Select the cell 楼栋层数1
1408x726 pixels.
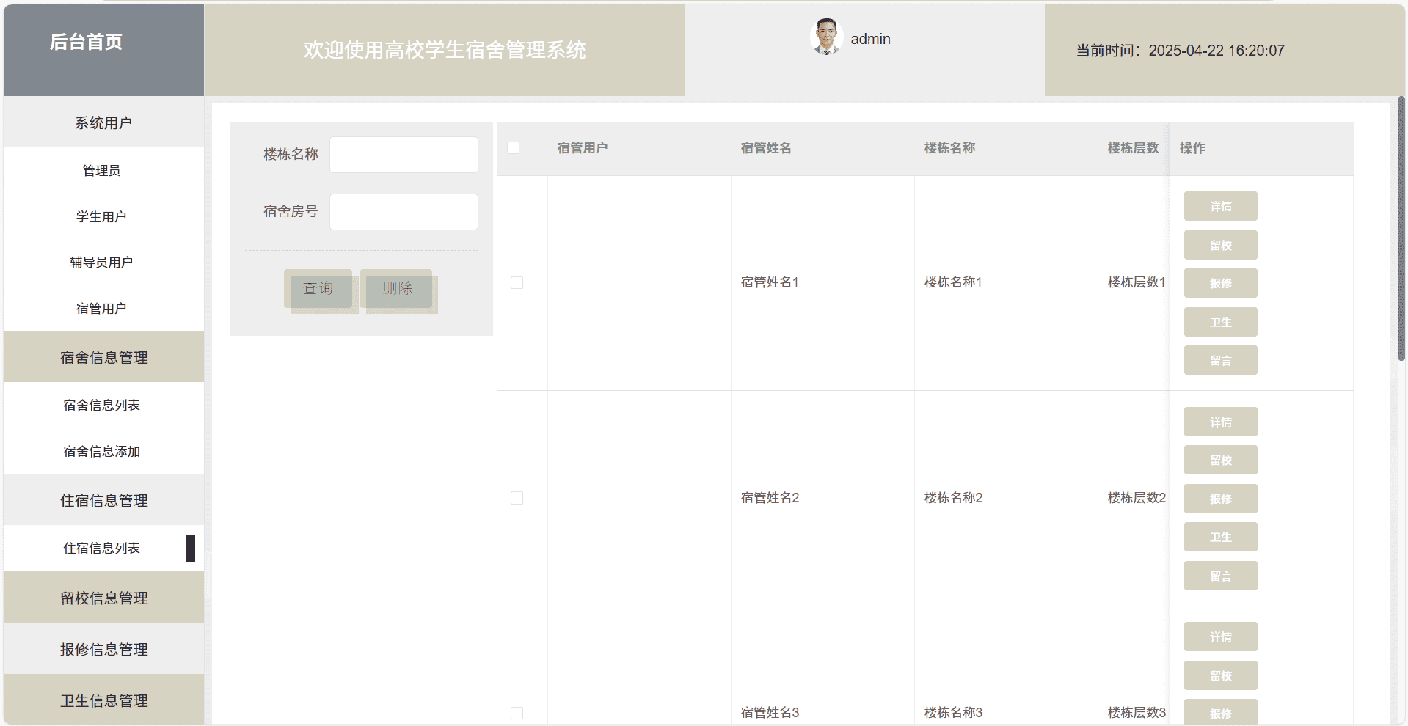(1137, 282)
